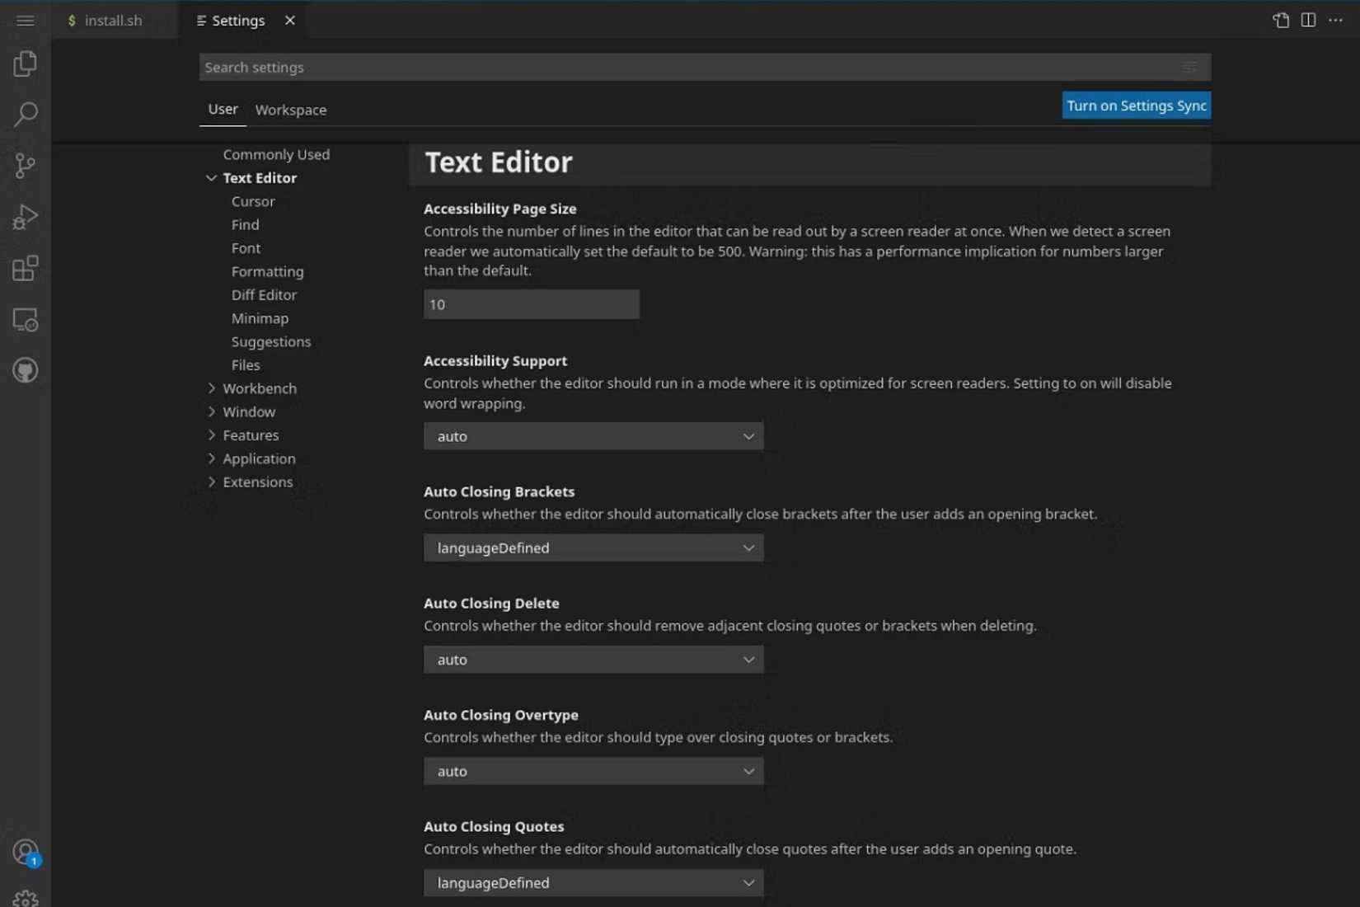Open the GitHub view in activity bar
The height and width of the screenshot is (907, 1360).
[25, 370]
